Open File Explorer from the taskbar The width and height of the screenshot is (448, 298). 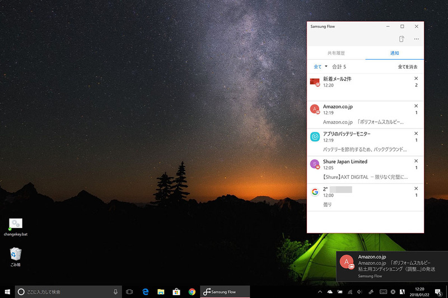[x=161, y=292]
